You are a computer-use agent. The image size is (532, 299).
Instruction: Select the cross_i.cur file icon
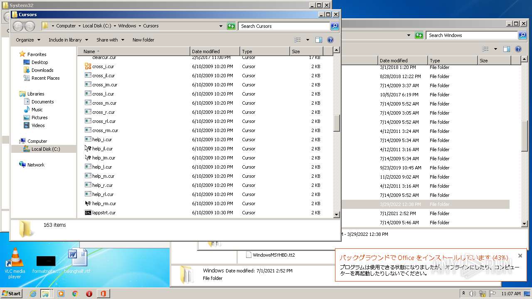pyautogui.click(x=88, y=66)
